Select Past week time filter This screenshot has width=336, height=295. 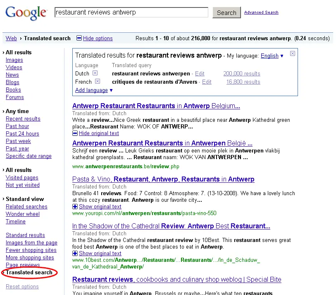tap(18, 141)
